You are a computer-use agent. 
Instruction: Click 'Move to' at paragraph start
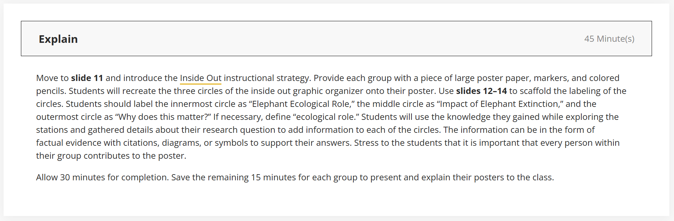tap(52, 78)
